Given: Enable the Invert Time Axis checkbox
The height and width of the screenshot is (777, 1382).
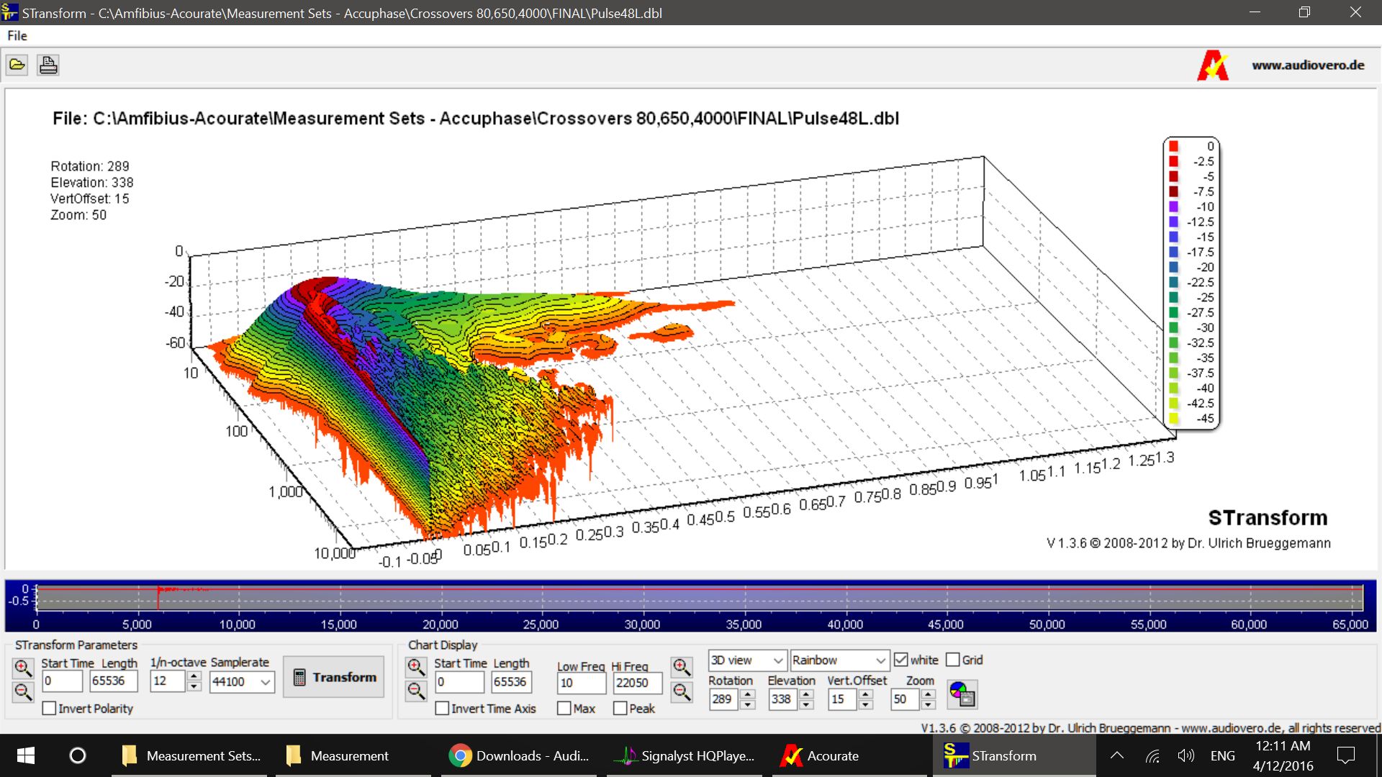Looking at the screenshot, I should (x=442, y=709).
